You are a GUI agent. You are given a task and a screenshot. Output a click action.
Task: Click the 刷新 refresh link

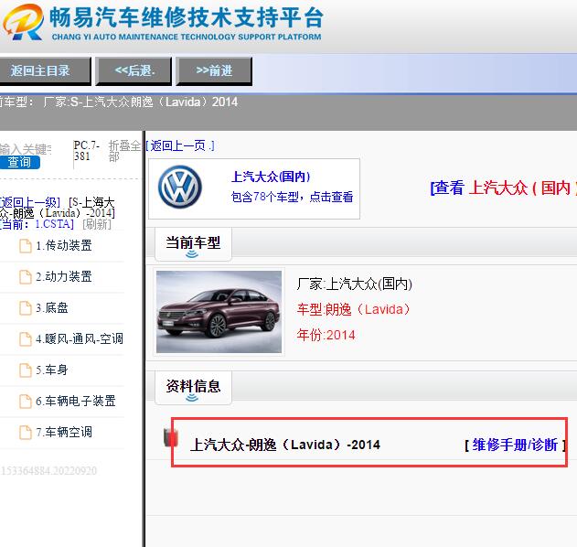[97, 224]
